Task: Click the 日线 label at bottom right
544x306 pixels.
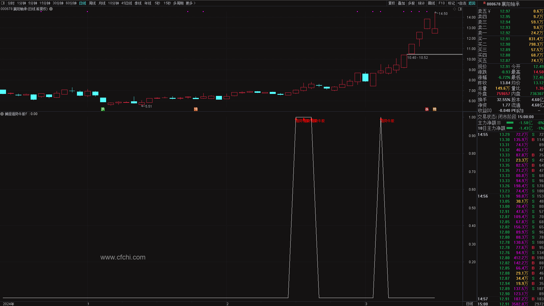Action: pyautogui.click(x=469, y=304)
